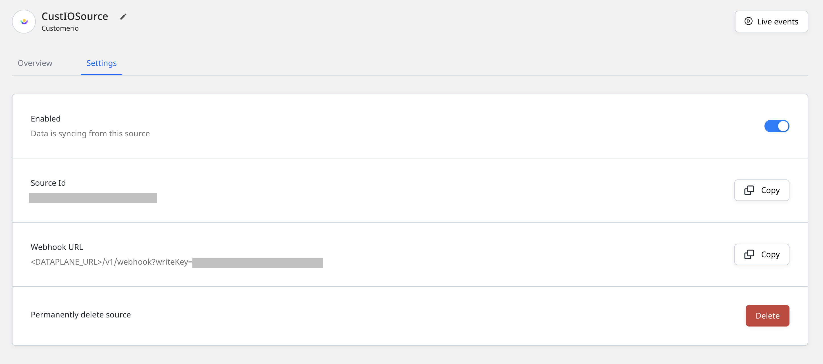Image resolution: width=823 pixels, height=364 pixels.
Task: Switch to the Overview tab
Action: click(35, 63)
